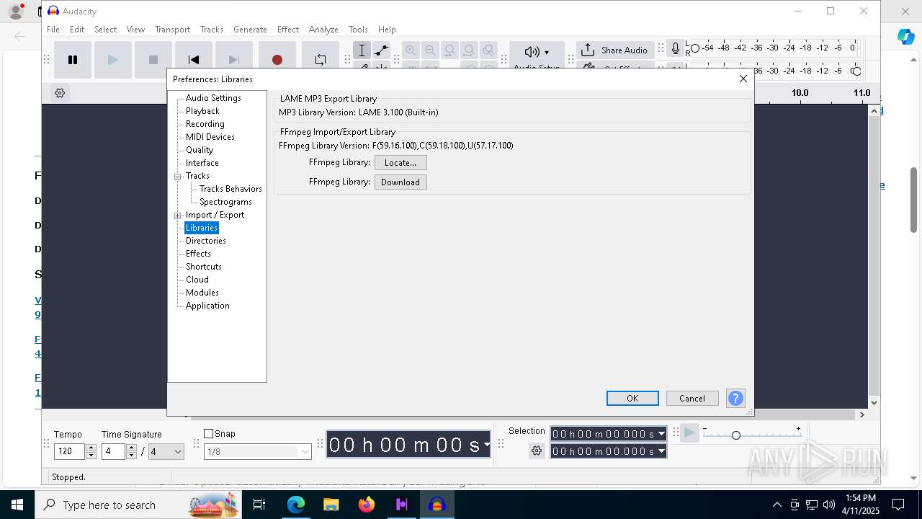Click the Fit Project zoom icon
Screen dimensions: 922x519
click(x=469, y=50)
